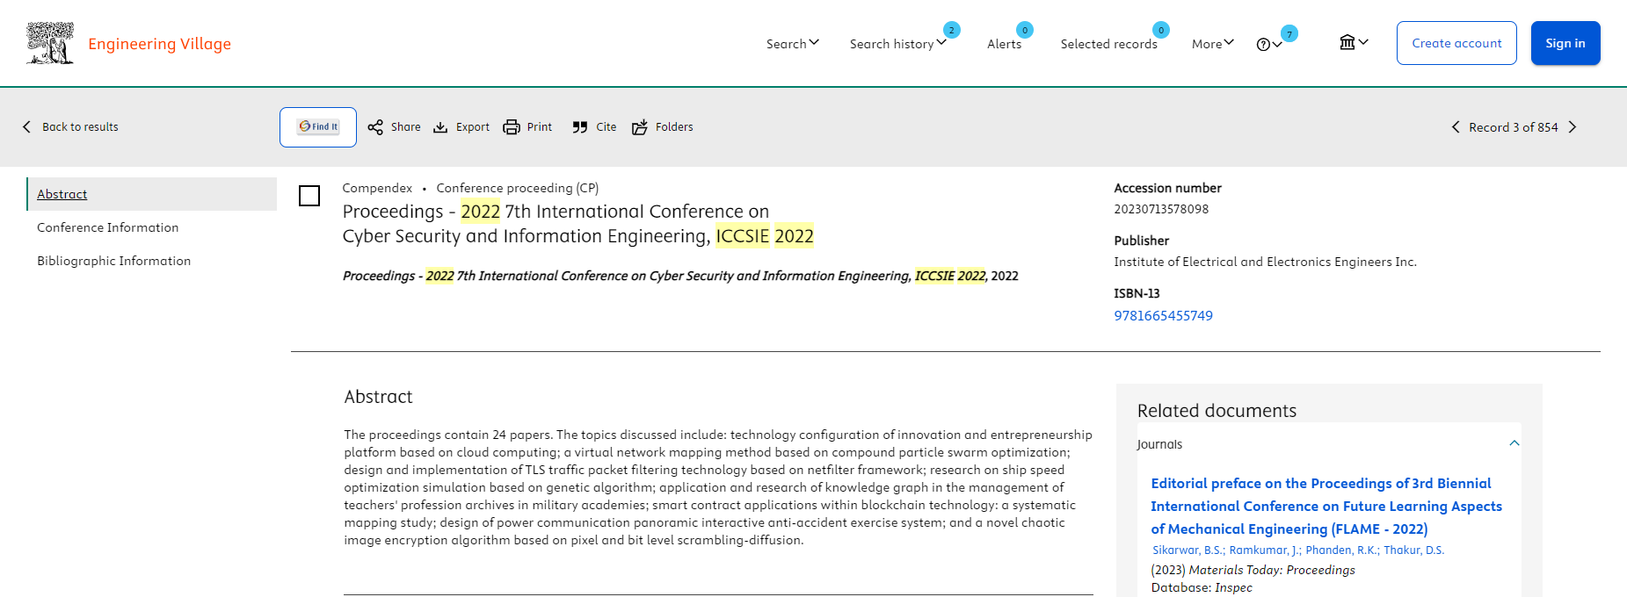This screenshot has width=1627, height=597.
Task: Click the Proceedings ICCSIE 2022 record title
Action: point(577,224)
